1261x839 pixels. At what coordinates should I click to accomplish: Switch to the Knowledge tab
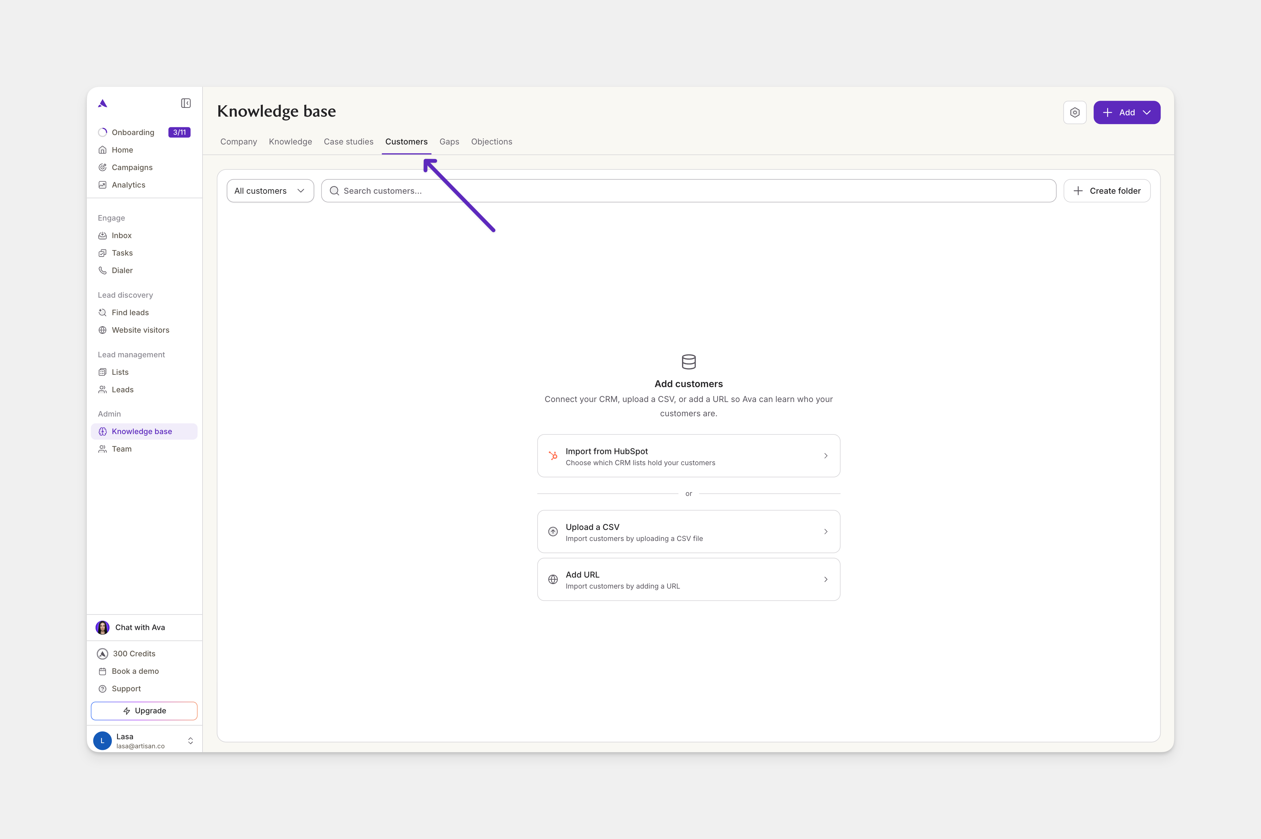(290, 142)
